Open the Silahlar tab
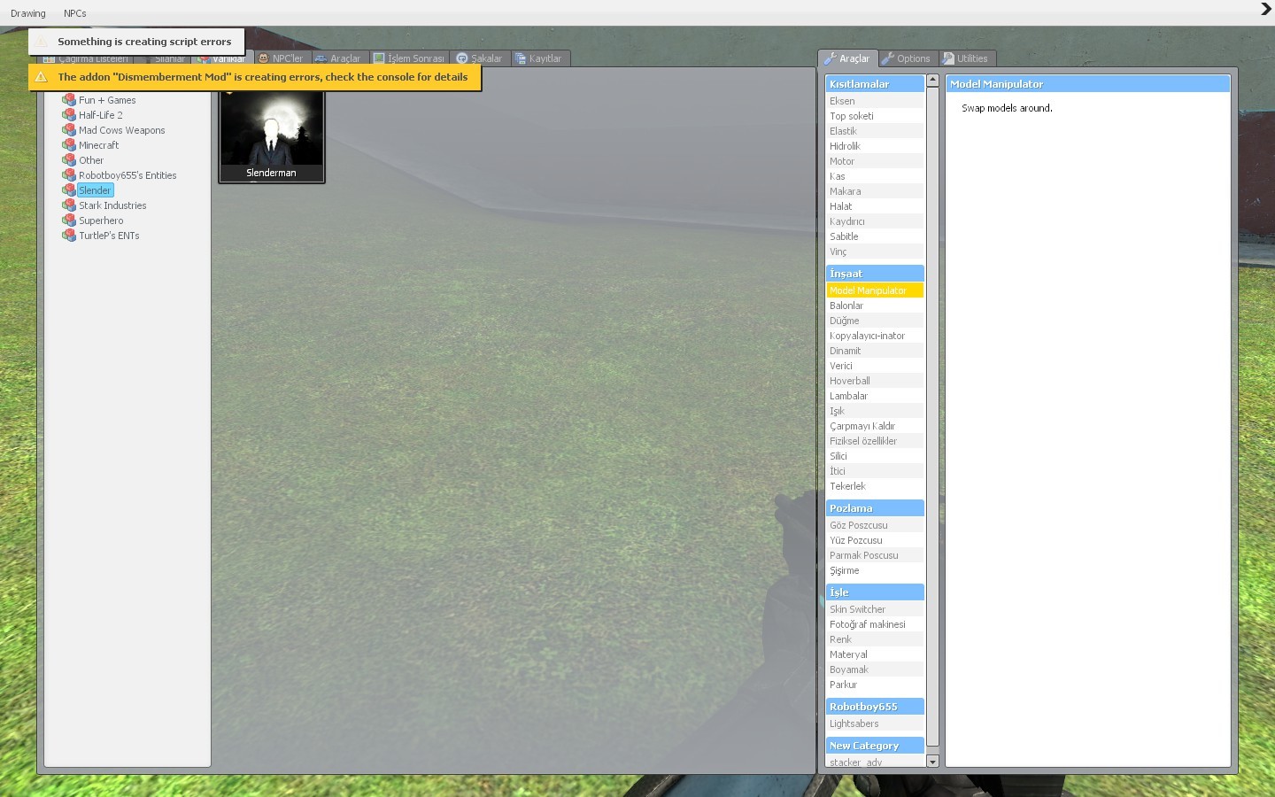The width and height of the screenshot is (1275, 797). tap(163, 59)
